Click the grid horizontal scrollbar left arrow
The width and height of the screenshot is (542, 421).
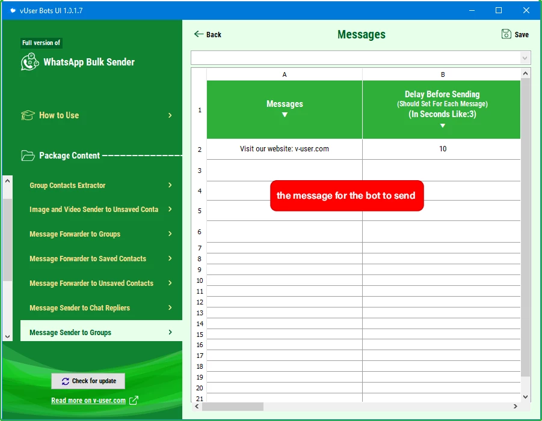[197, 406]
